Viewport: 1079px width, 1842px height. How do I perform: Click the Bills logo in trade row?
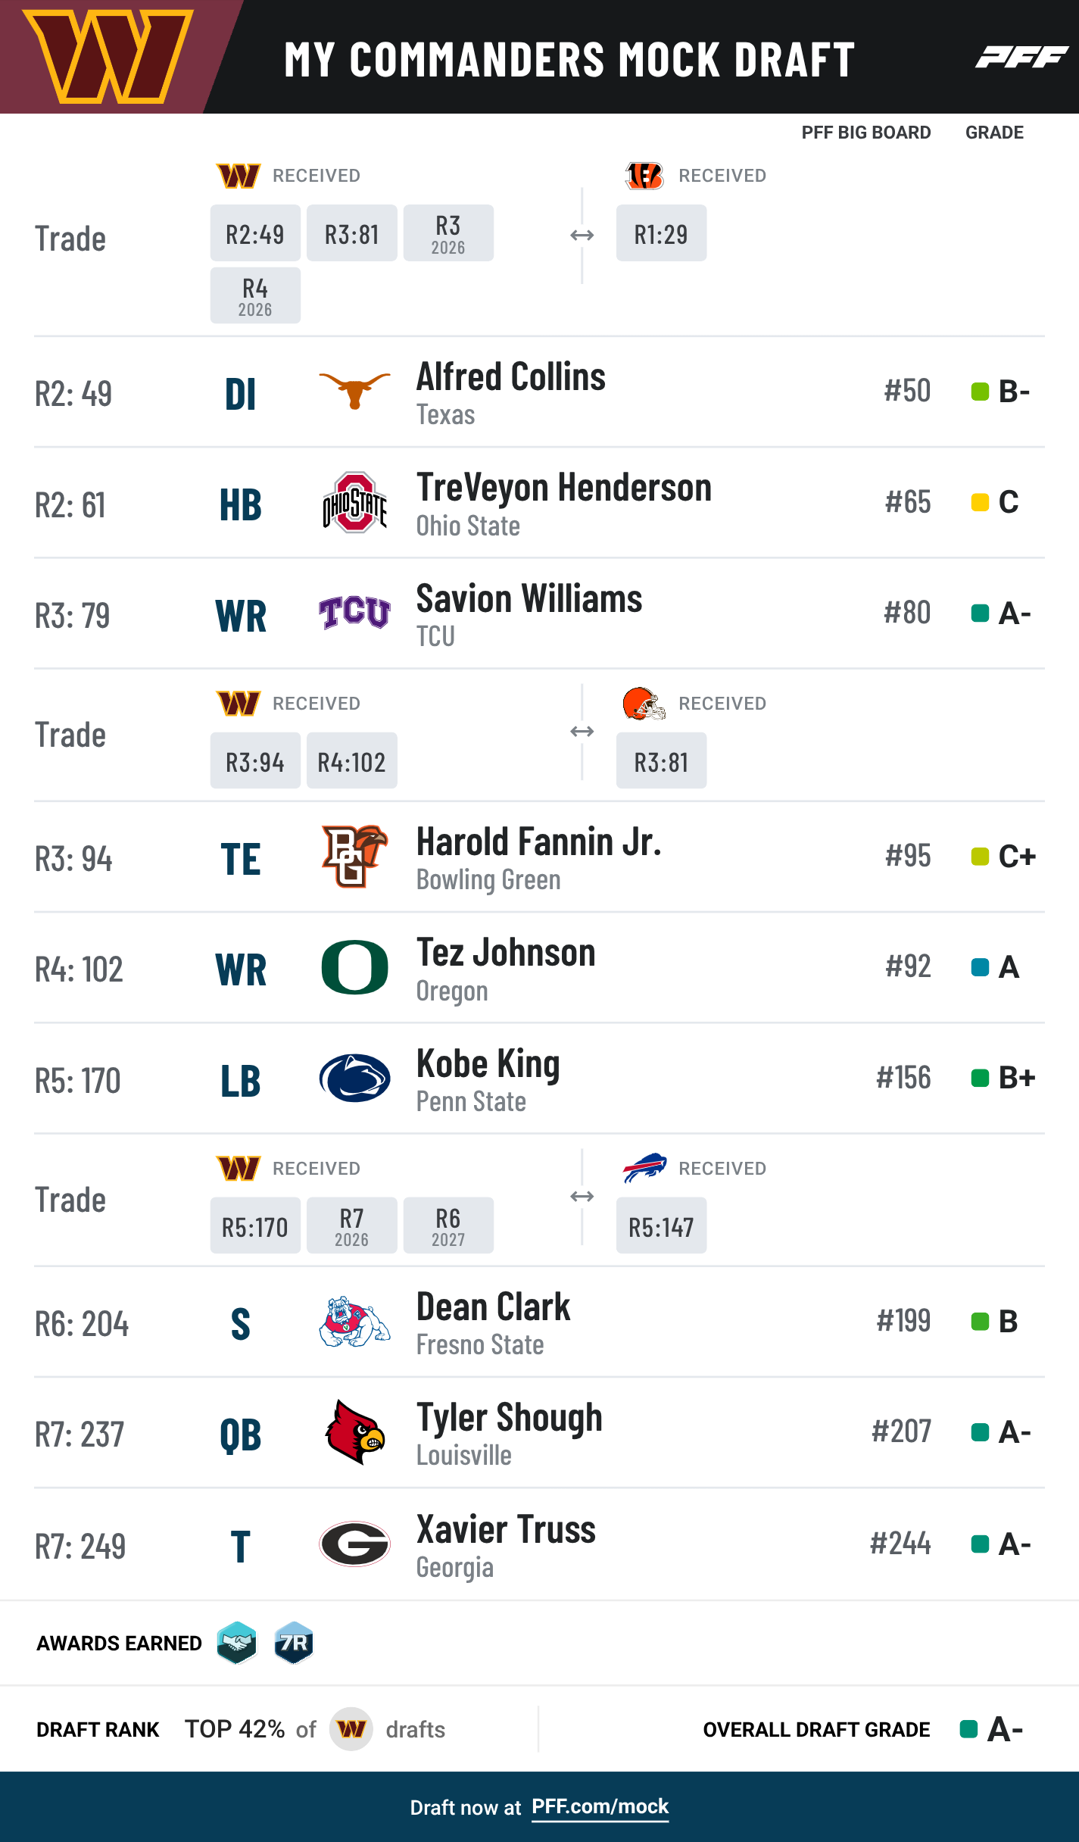tap(644, 1168)
